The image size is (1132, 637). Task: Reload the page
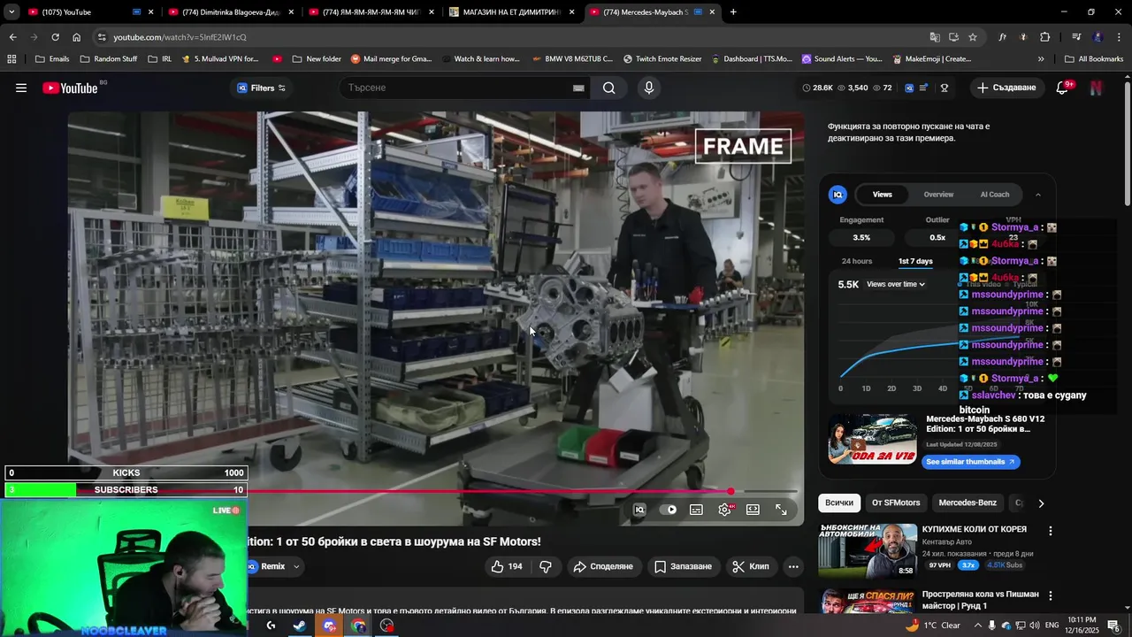[55, 37]
